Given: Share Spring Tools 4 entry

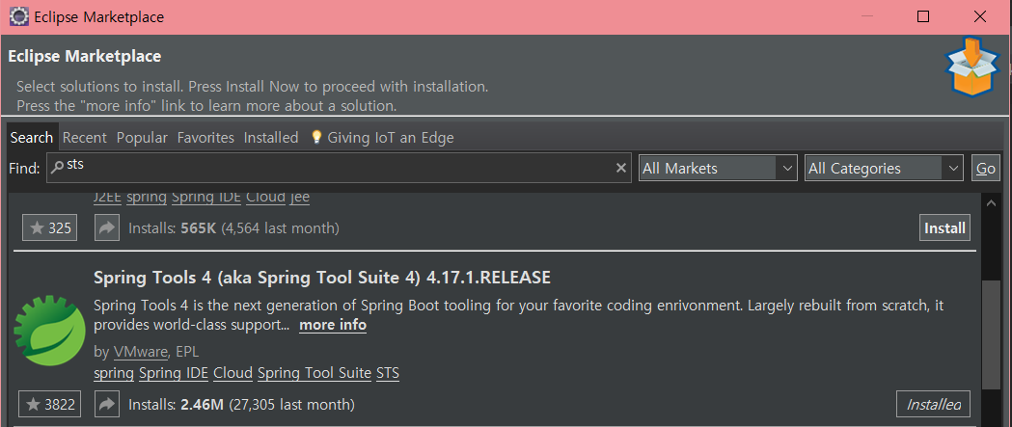Looking at the screenshot, I should pyautogui.click(x=107, y=405).
